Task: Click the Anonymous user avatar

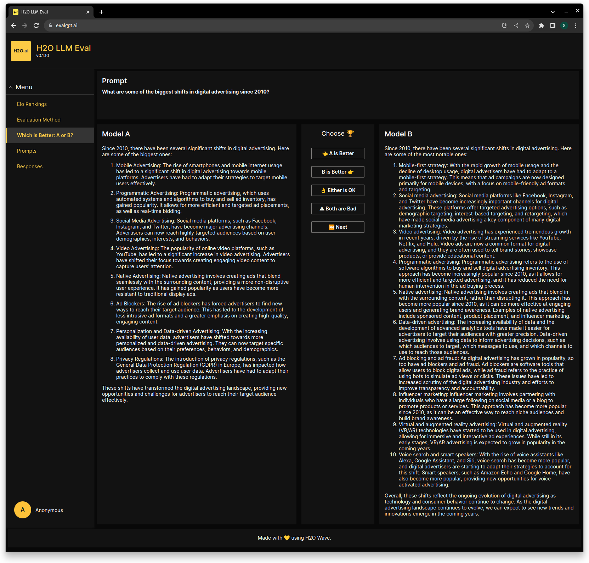Action: (23, 510)
